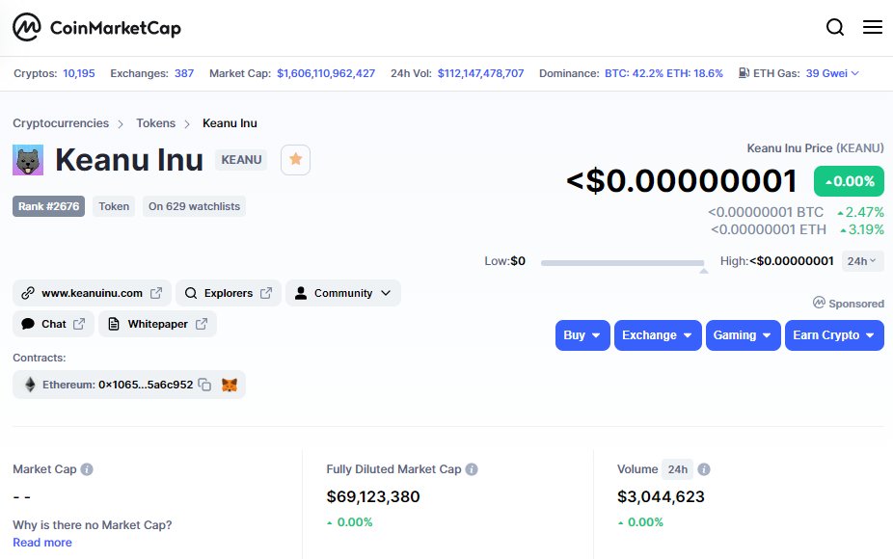The width and height of the screenshot is (893, 559).
Task: Open the Explorers link
Action: [x=229, y=293]
